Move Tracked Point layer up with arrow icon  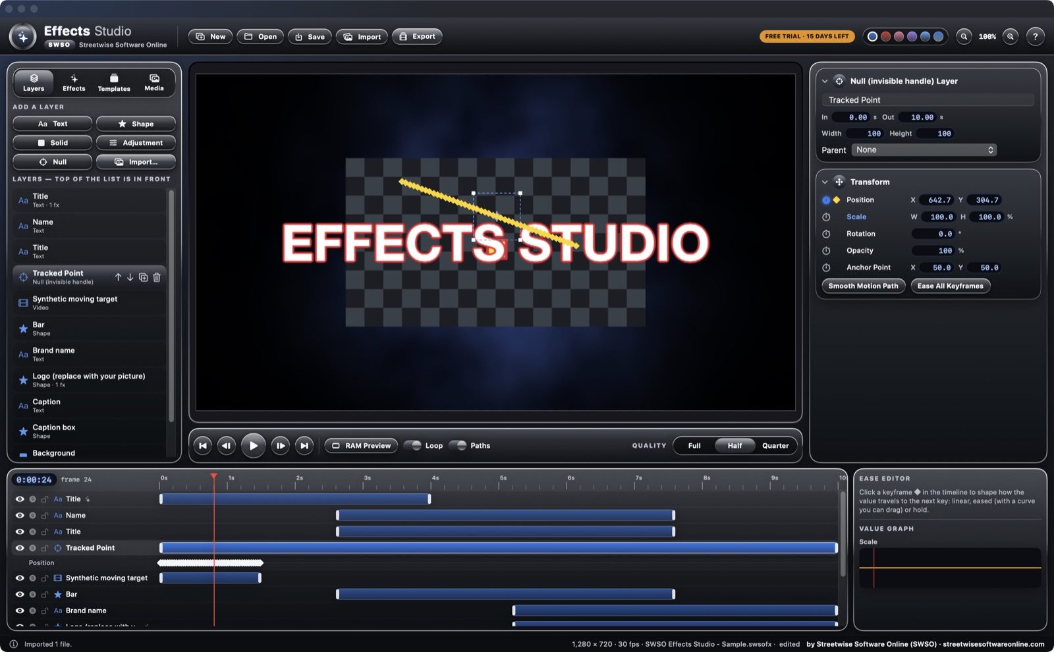[118, 277]
